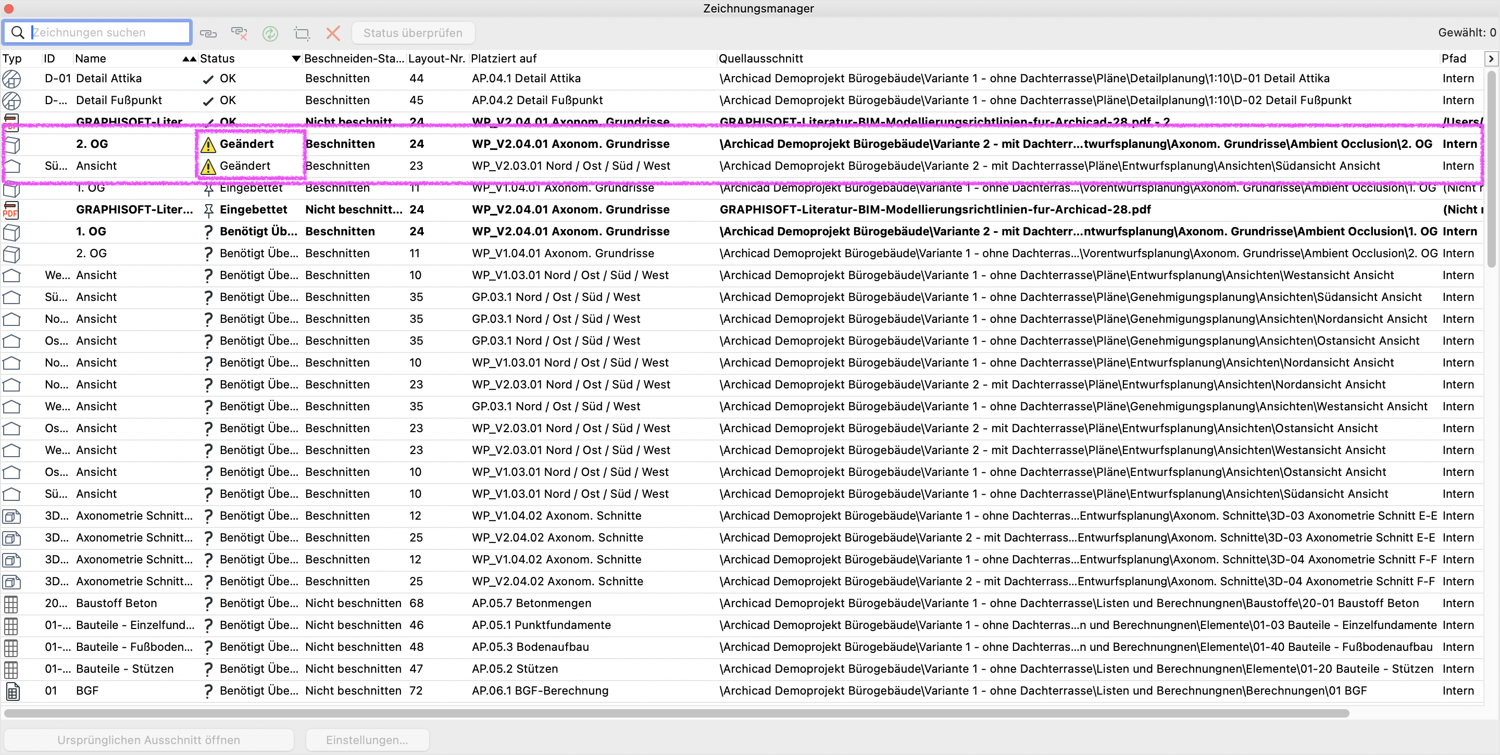Screen dimensions: 1500x755
Task: Select the AP.06.1 BGF-Berechnung cell
Action: pos(540,691)
